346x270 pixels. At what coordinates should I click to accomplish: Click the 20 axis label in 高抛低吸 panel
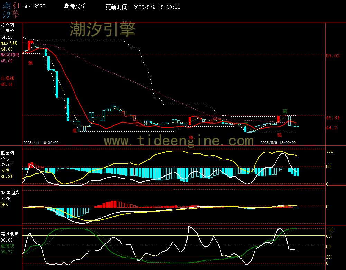coord(328,257)
